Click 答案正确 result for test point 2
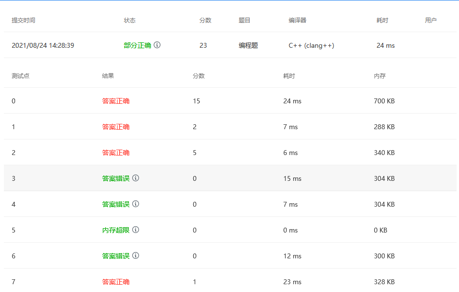The height and width of the screenshot is (292, 459). (116, 153)
